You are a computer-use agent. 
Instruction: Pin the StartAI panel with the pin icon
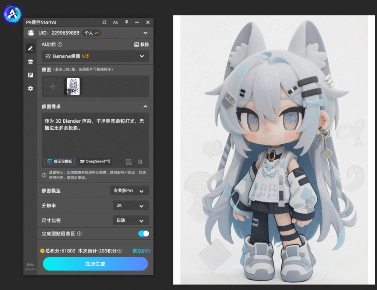pos(127,22)
